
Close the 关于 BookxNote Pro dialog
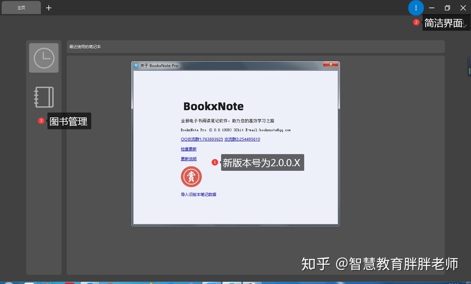(331, 64)
